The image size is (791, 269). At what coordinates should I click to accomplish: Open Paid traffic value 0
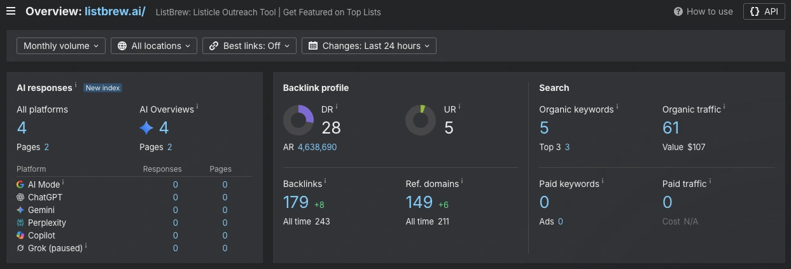click(668, 203)
